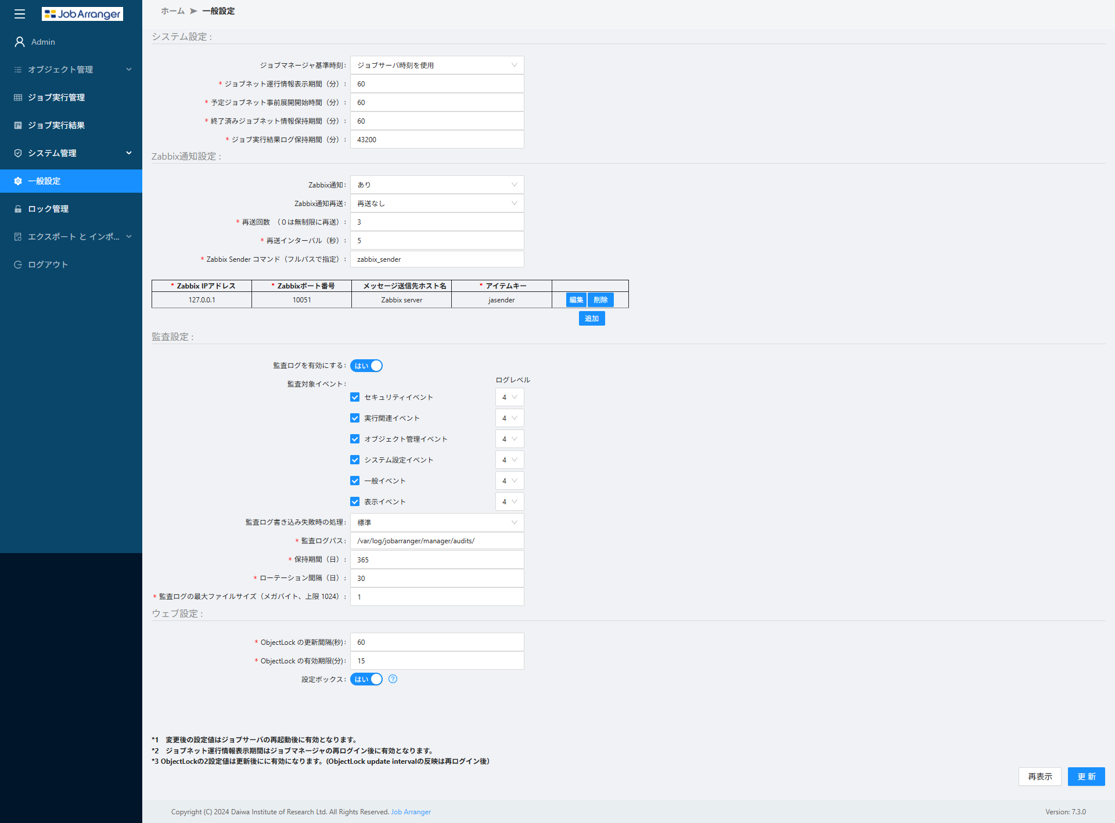
Task: Click the 監査ログパス input field
Action: (437, 541)
